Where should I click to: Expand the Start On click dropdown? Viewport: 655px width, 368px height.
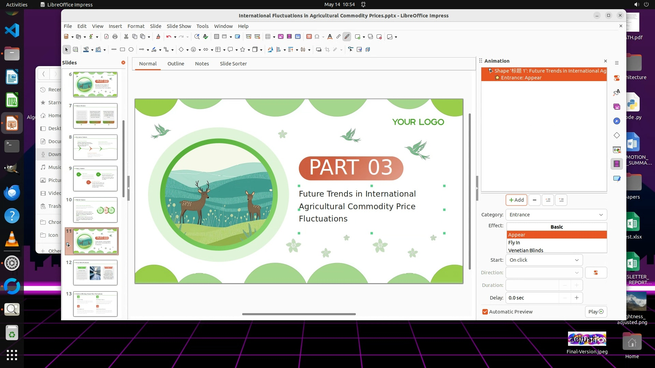(x=544, y=260)
